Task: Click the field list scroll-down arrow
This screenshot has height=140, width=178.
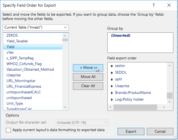Action: click(65, 107)
